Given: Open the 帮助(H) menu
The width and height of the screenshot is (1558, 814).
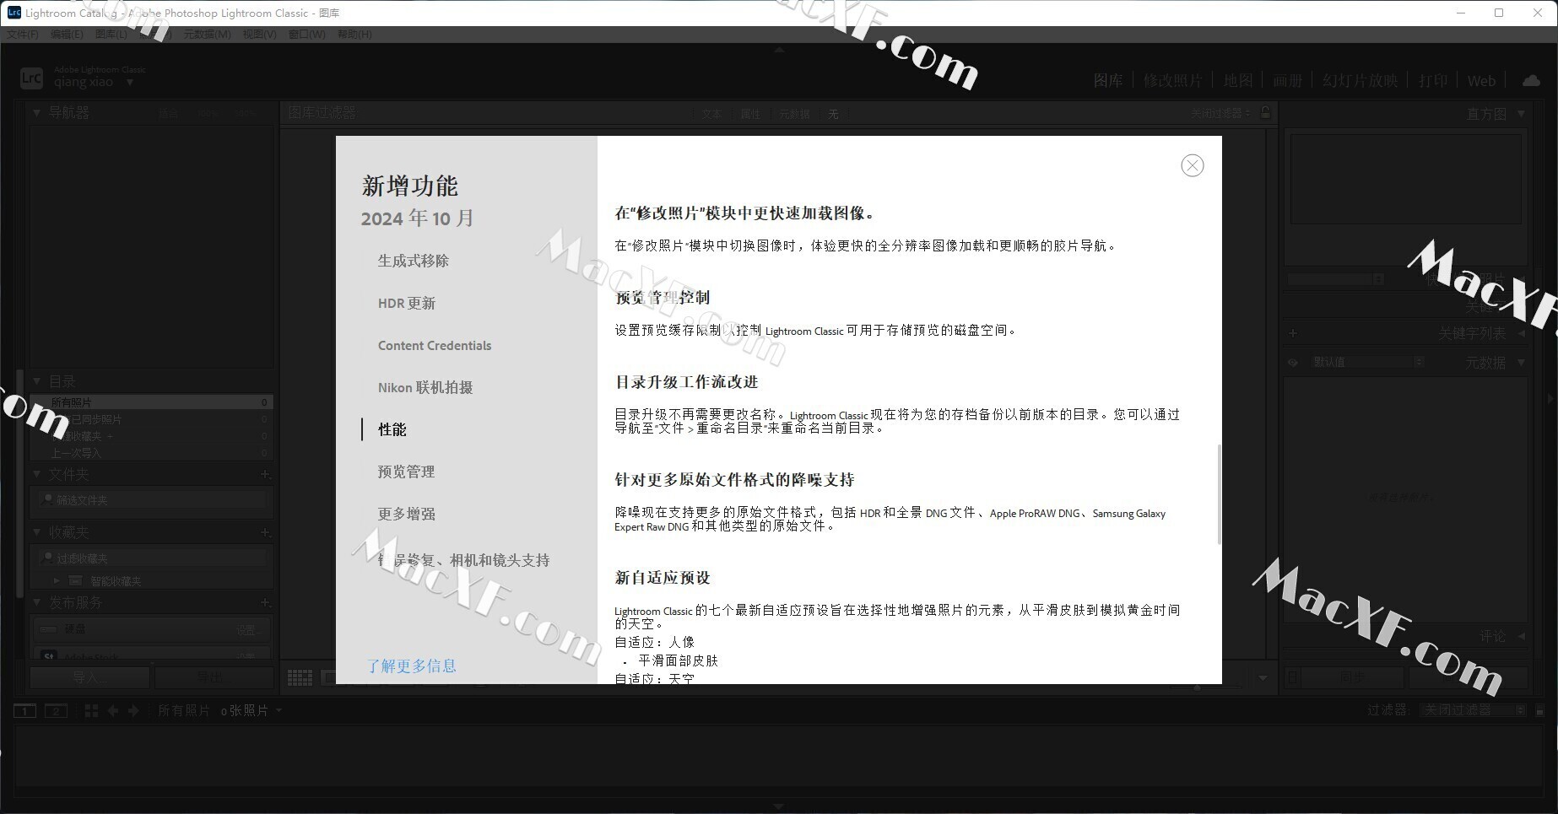Looking at the screenshot, I should tap(354, 35).
